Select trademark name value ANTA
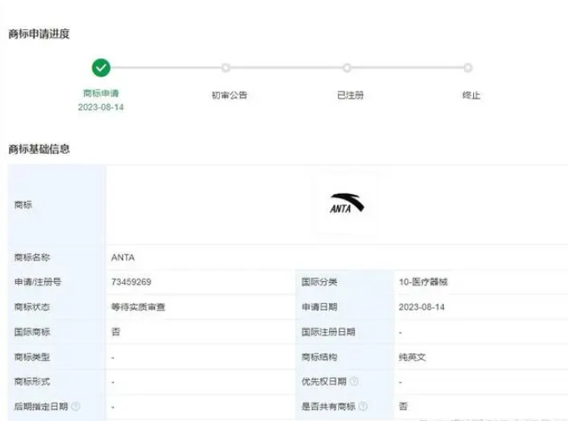 [122, 257]
